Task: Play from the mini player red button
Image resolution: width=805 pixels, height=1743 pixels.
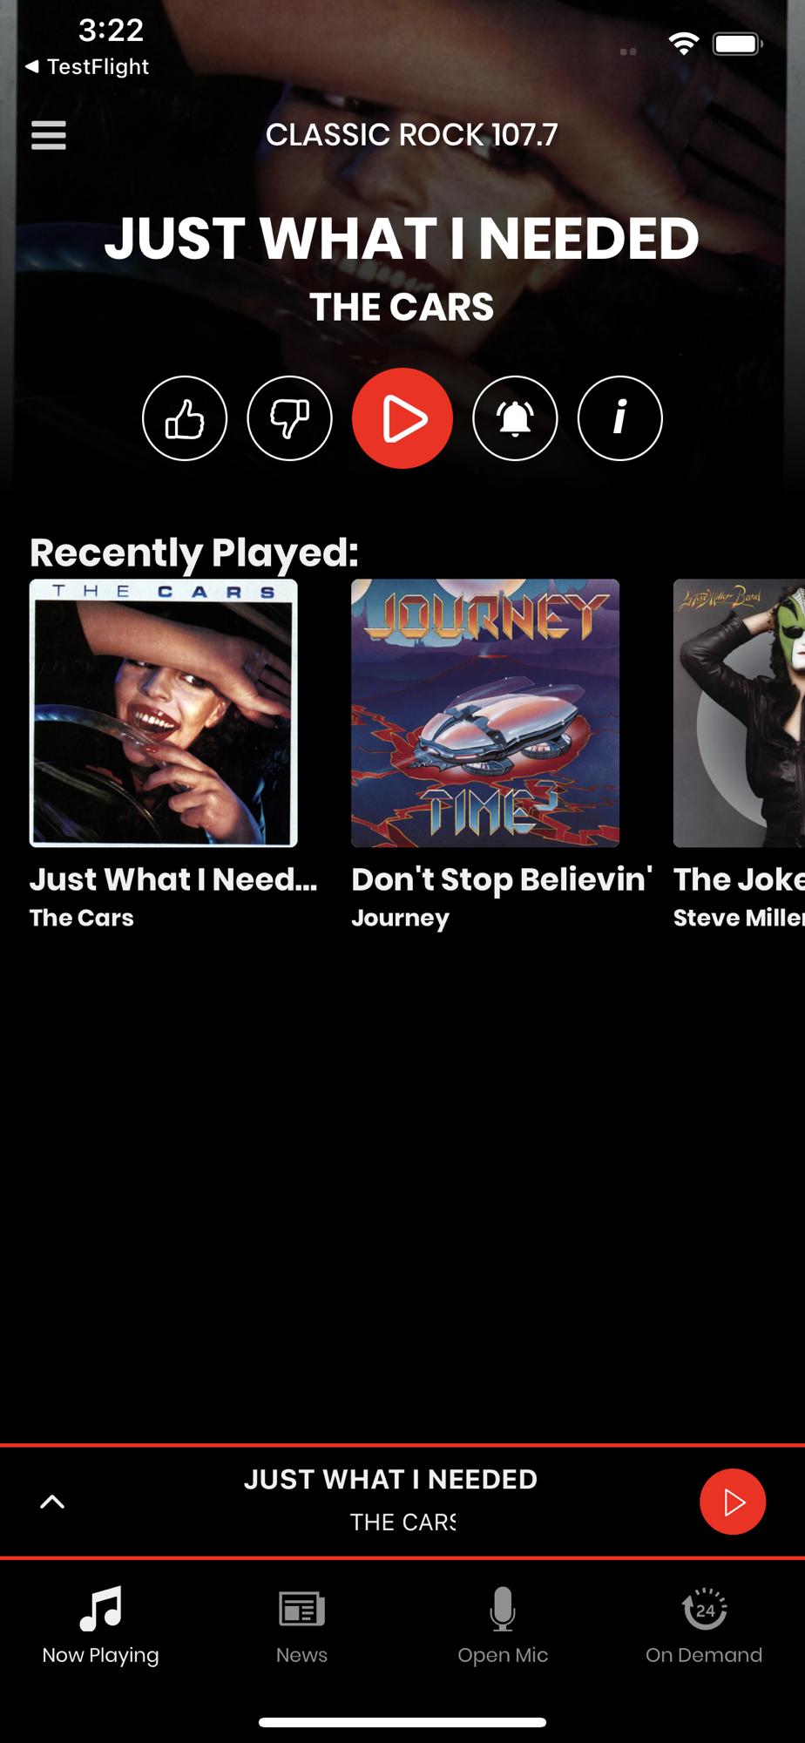Action: (733, 1502)
